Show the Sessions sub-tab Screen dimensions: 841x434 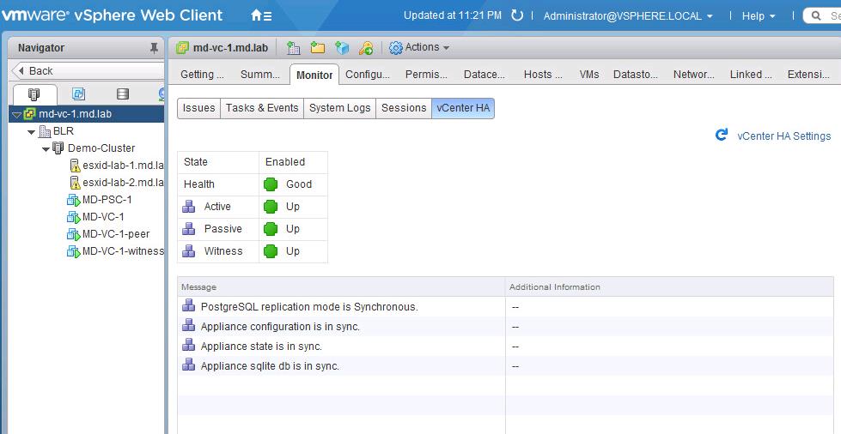coord(404,108)
